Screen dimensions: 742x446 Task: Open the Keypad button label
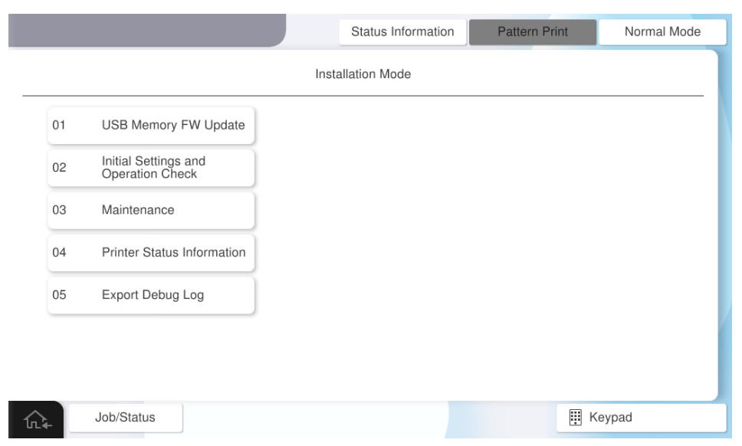pos(609,418)
